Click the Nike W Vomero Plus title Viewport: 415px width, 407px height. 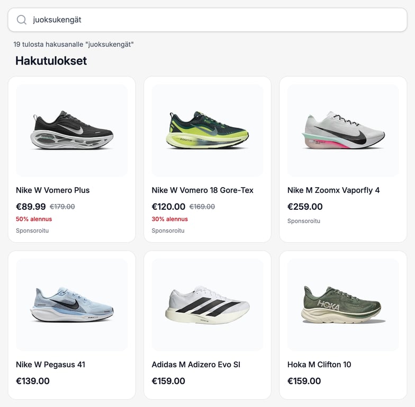(x=53, y=190)
